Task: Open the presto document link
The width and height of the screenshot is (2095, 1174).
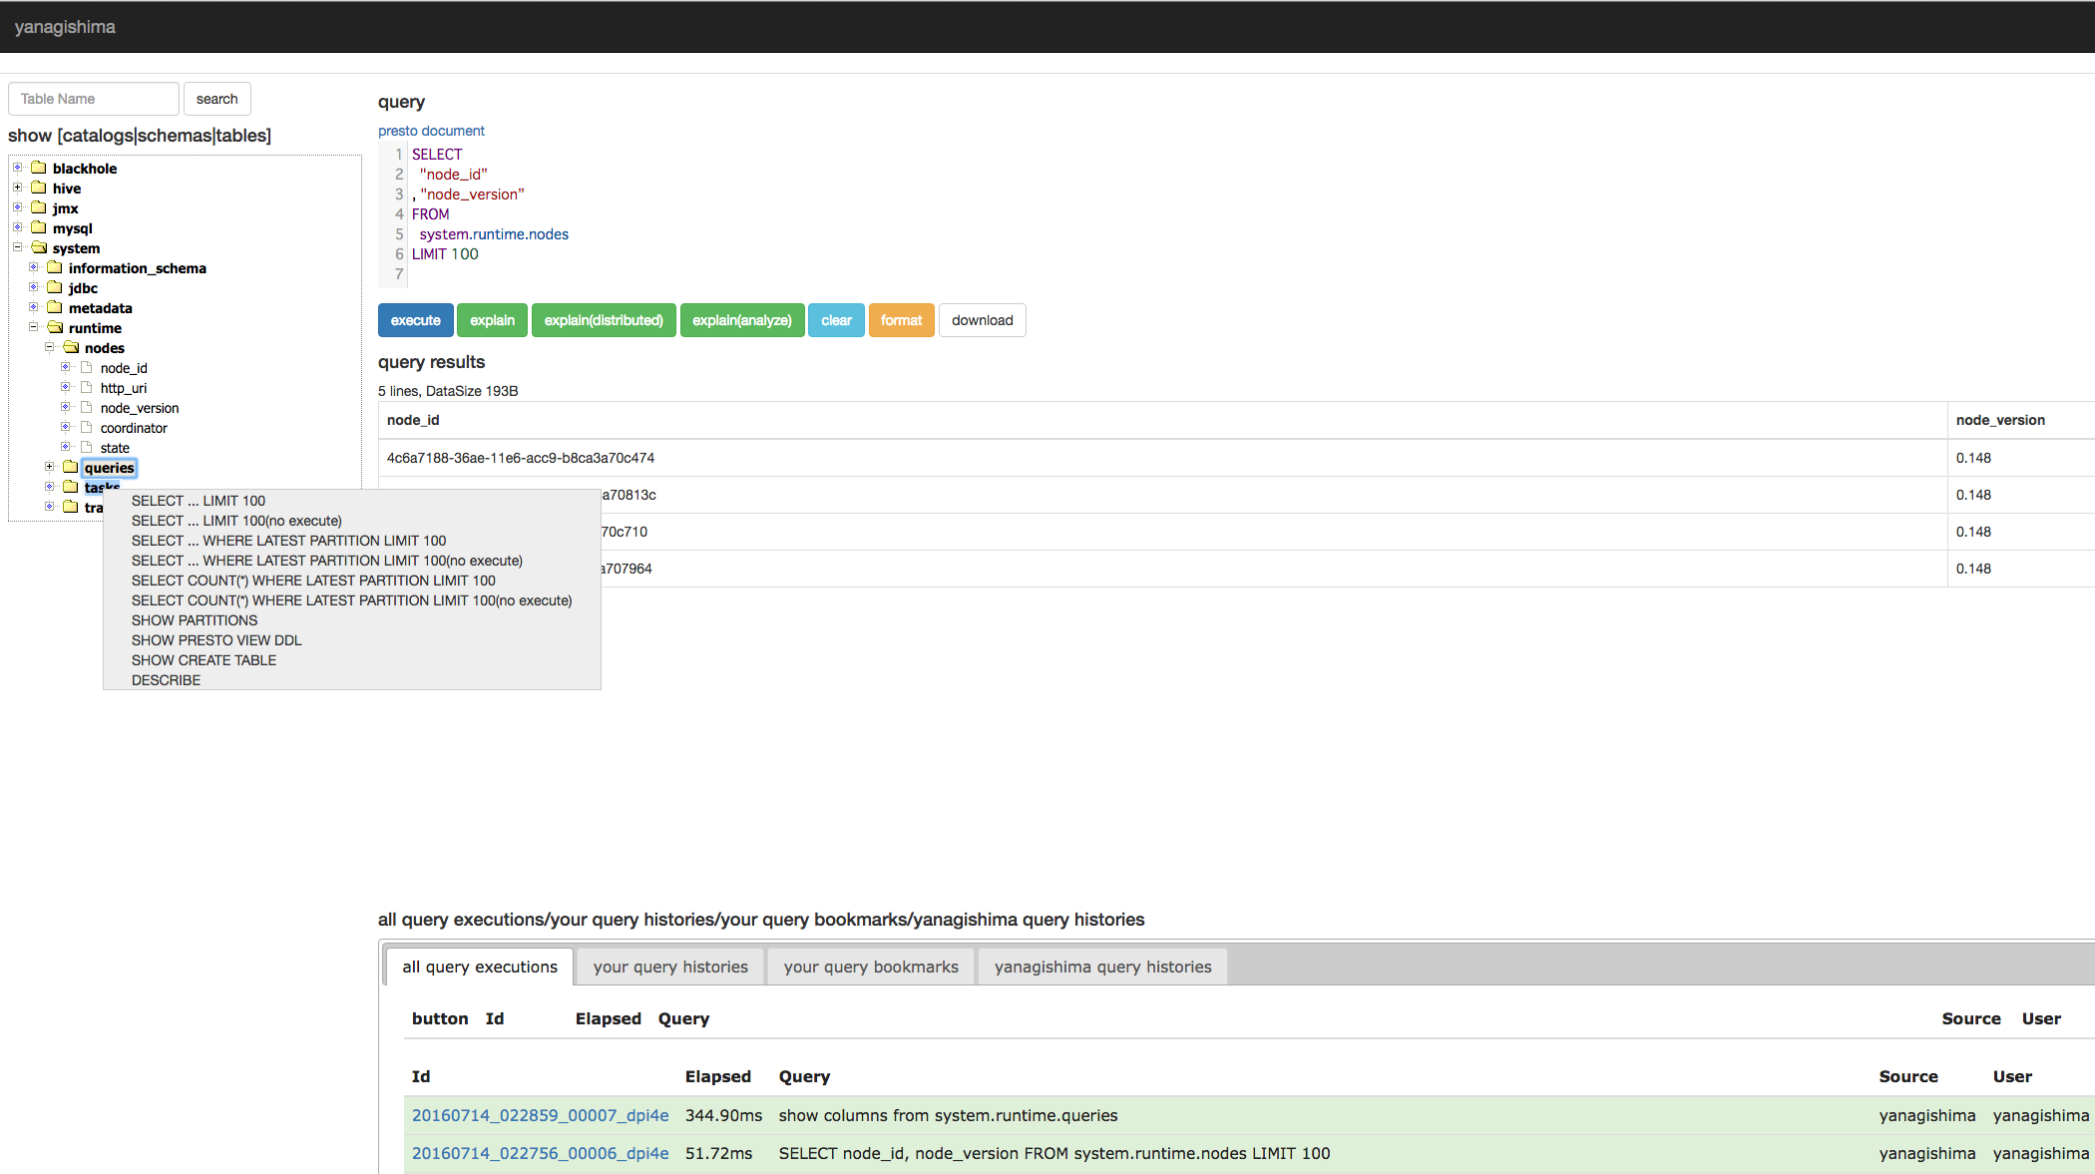Action: pos(431,131)
